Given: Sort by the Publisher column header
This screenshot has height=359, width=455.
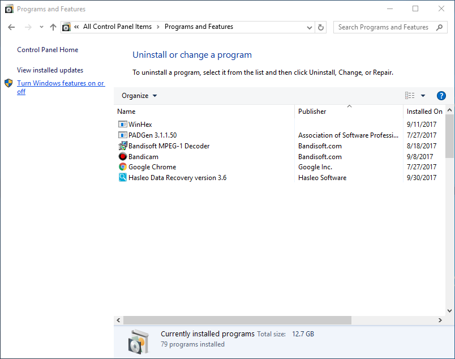Looking at the screenshot, I should coord(312,112).
